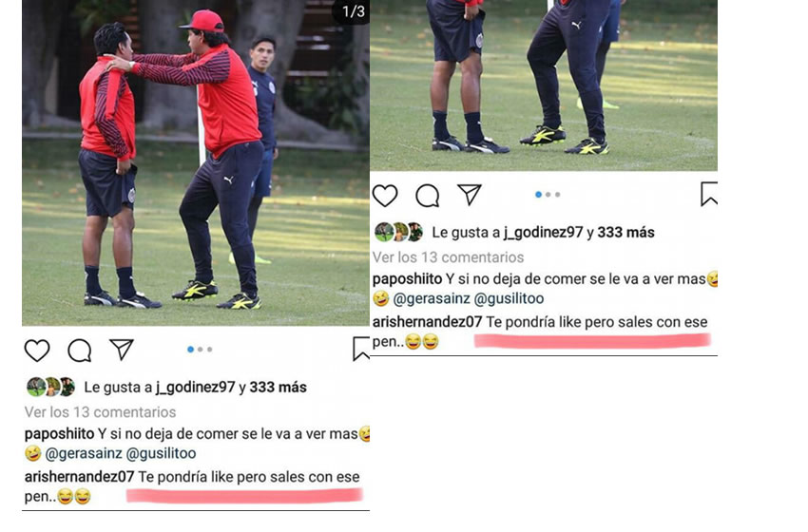The width and height of the screenshot is (808, 532).
Task: Tap the left post training photo
Action: click(x=196, y=162)
